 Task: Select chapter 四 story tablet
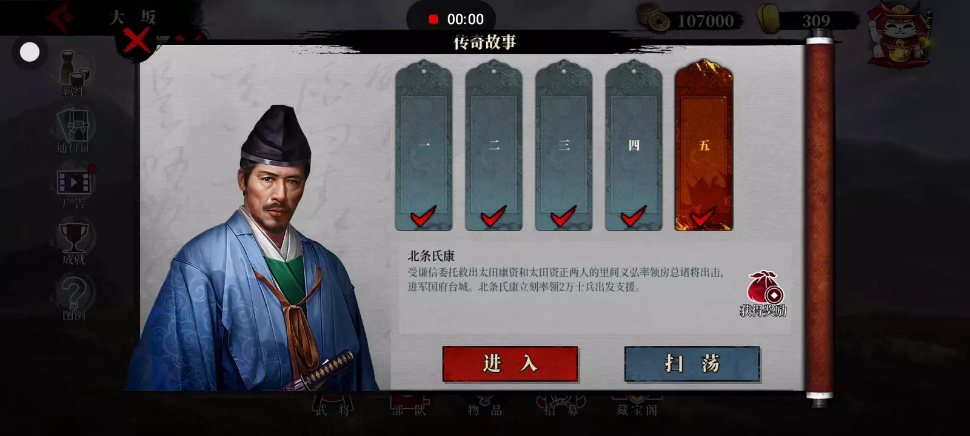point(634,145)
